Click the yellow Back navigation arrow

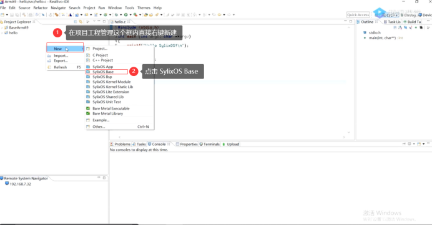[x=219, y=15]
